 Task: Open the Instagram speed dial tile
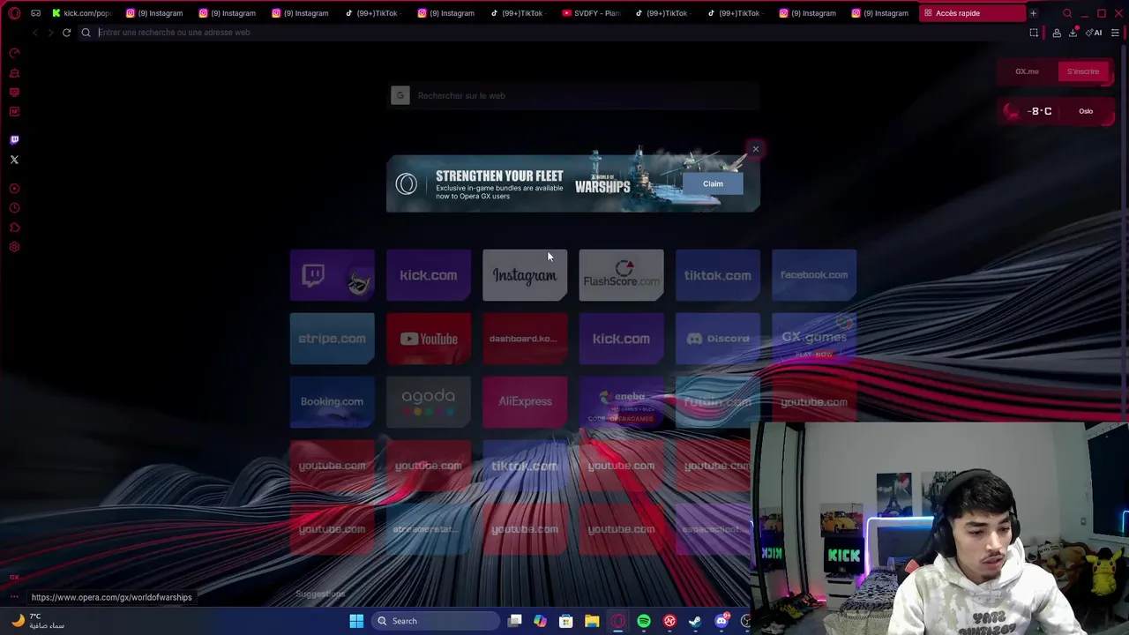(525, 275)
